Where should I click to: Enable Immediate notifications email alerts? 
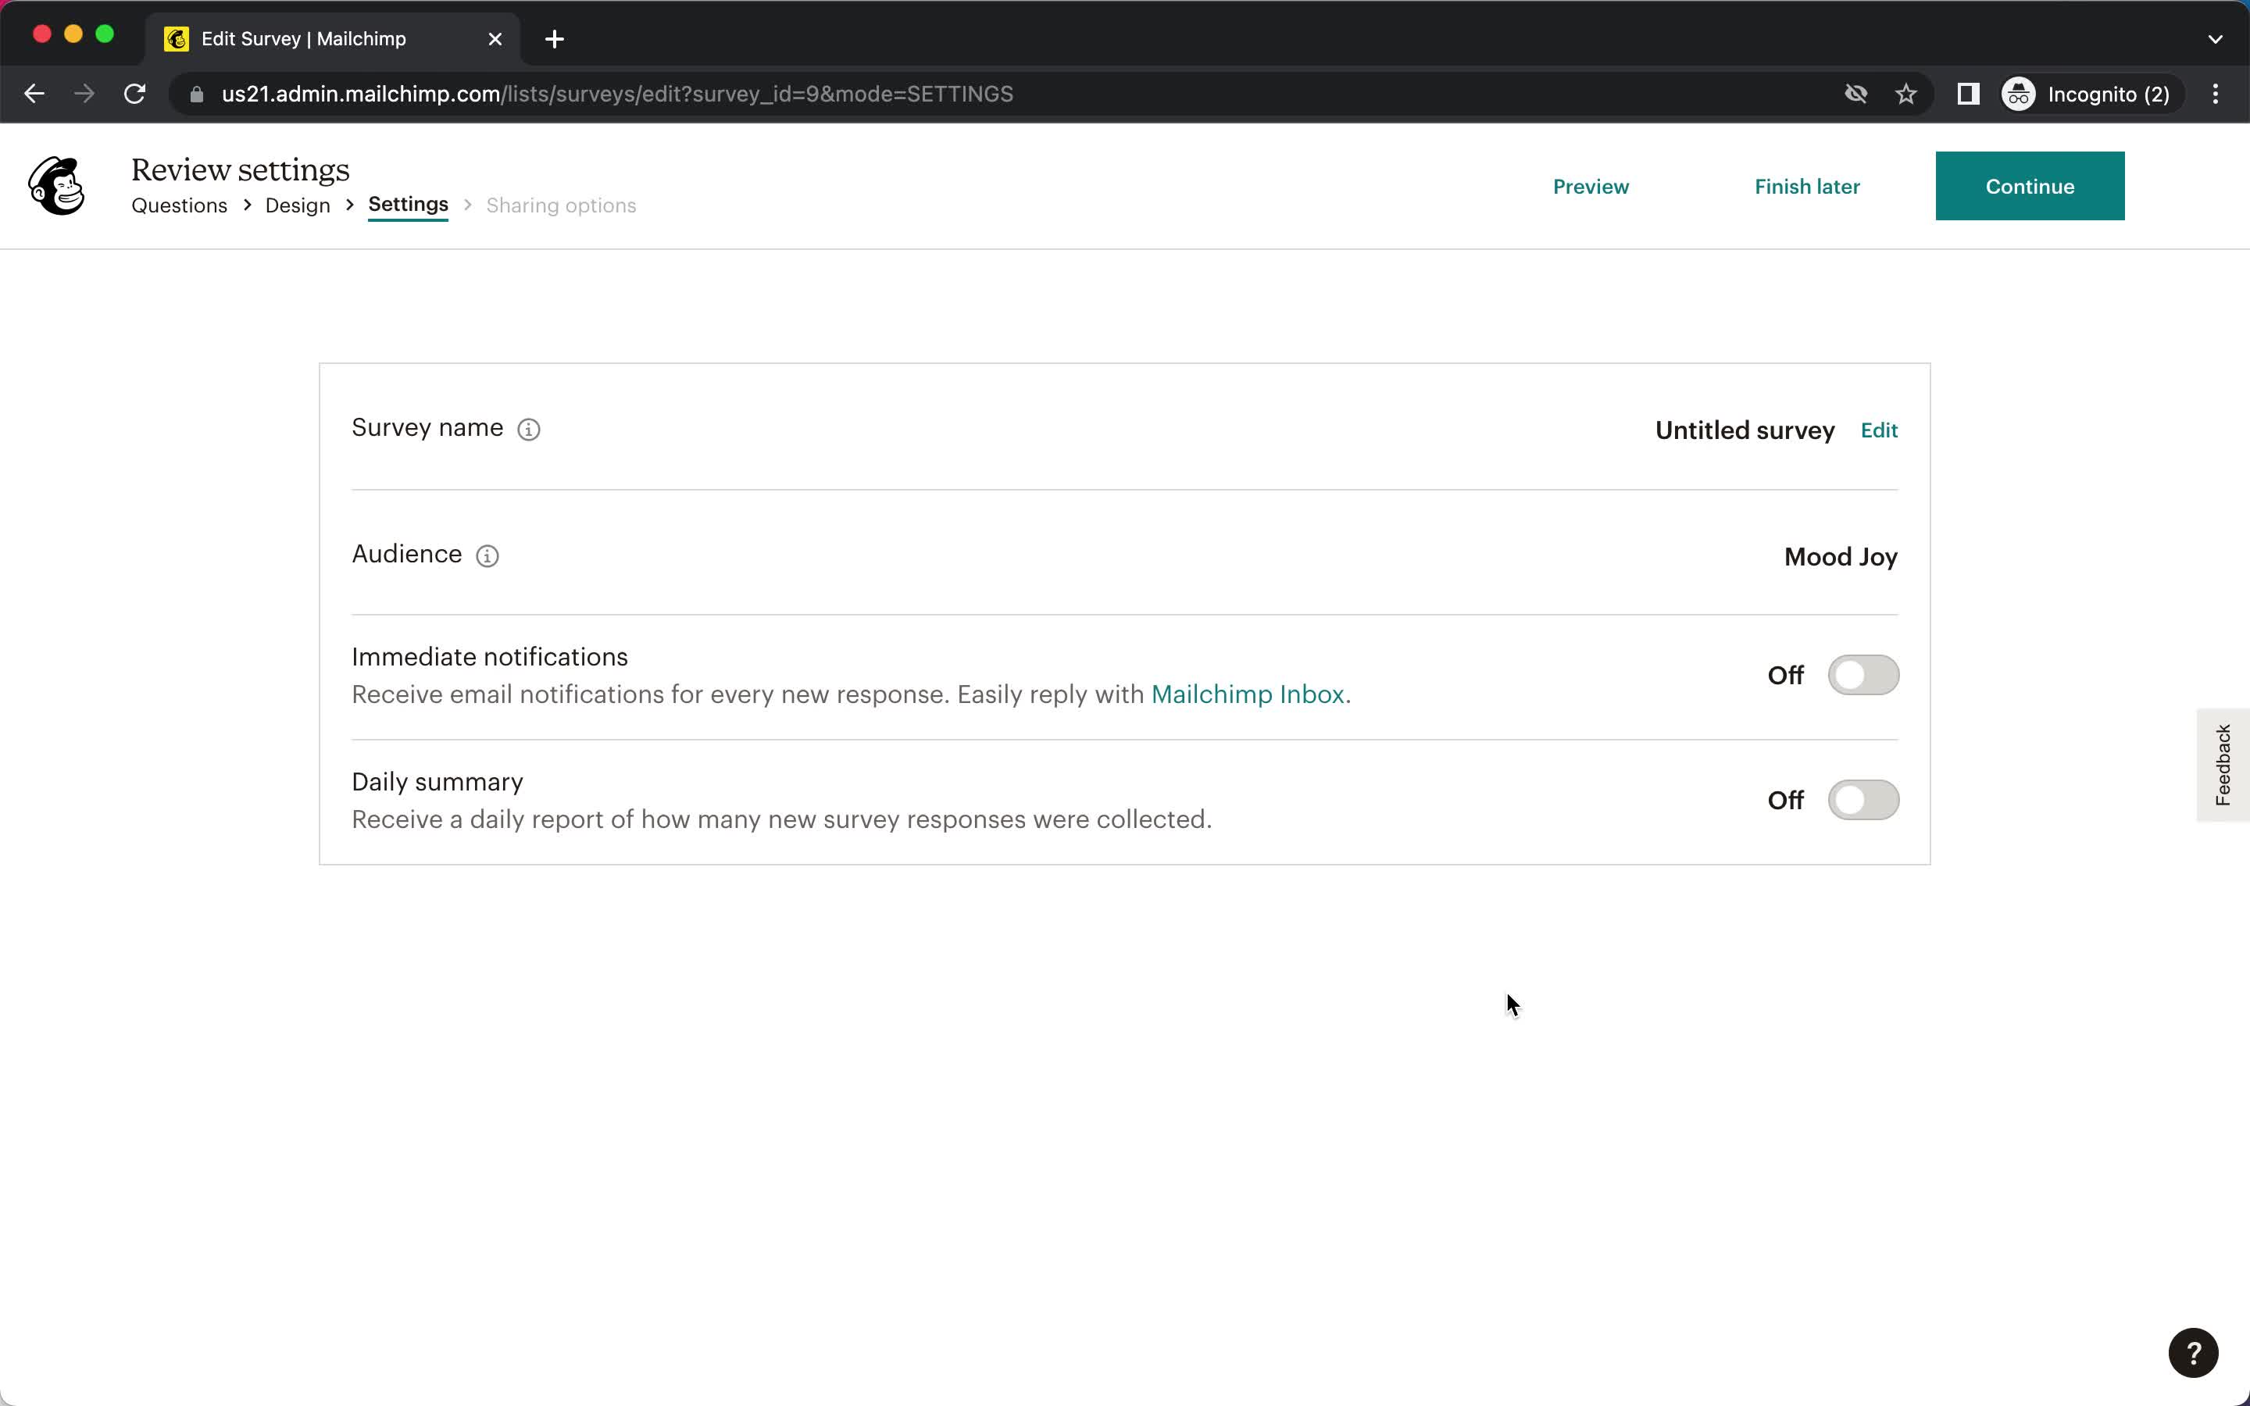[1862, 676]
